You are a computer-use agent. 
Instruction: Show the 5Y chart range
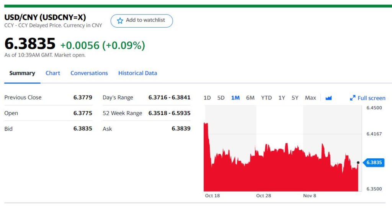295,98
